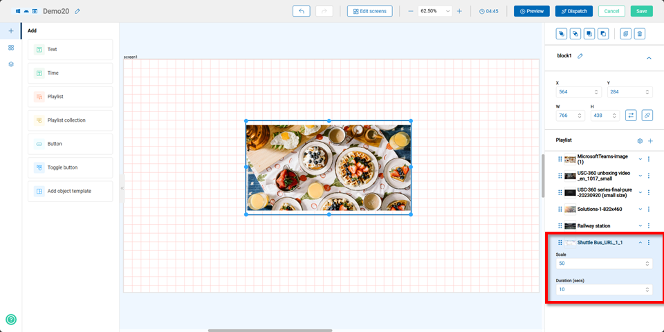Open the layers sidebar icon
Image resolution: width=664 pixels, height=332 pixels.
[11, 64]
